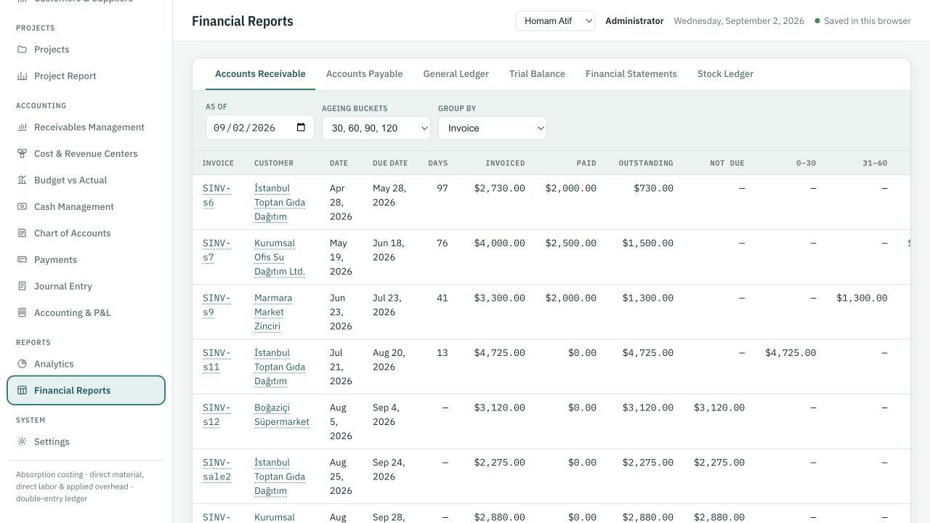Open Budget vs Actual page
Viewport: 930px width, 523px height.
coord(86,180)
